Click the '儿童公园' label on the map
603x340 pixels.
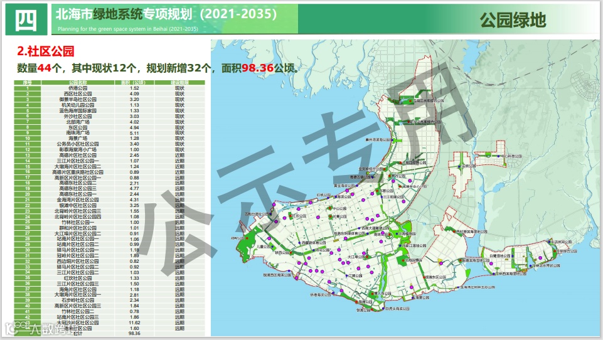[x=264, y=247]
